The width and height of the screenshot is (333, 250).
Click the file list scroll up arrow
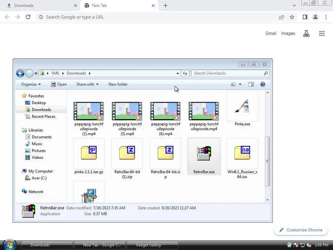point(268,92)
